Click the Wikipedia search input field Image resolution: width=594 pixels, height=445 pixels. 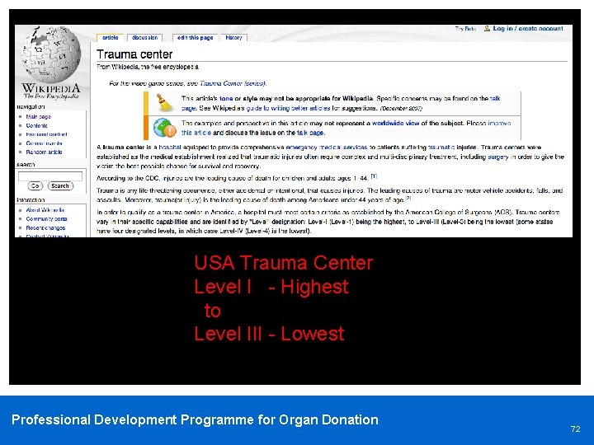50,176
